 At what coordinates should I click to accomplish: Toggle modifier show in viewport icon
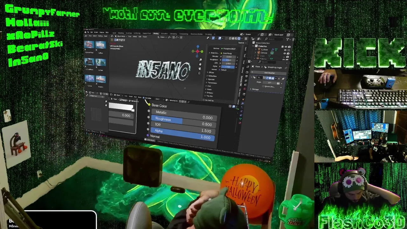tap(270, 78)
